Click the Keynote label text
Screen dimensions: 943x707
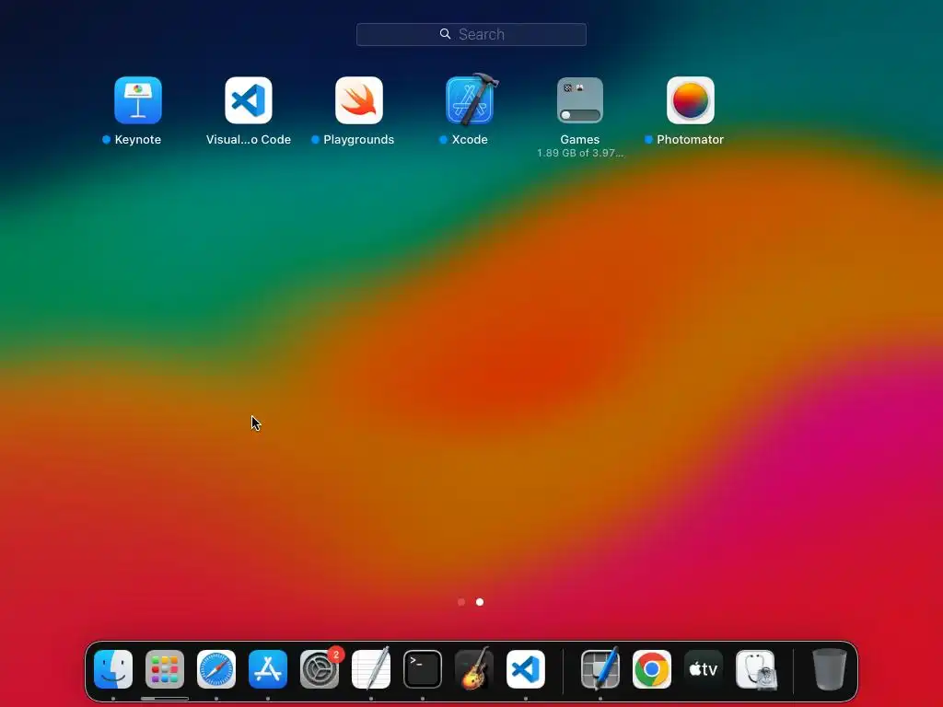click(138, 140)
